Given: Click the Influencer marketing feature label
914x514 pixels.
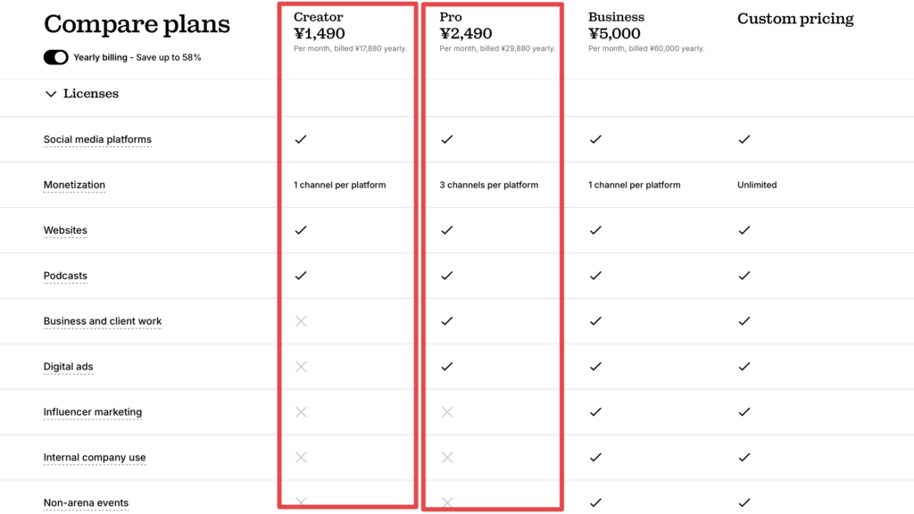Looking at the screenshot, I should pyautogui.click(x=93, y=412).
